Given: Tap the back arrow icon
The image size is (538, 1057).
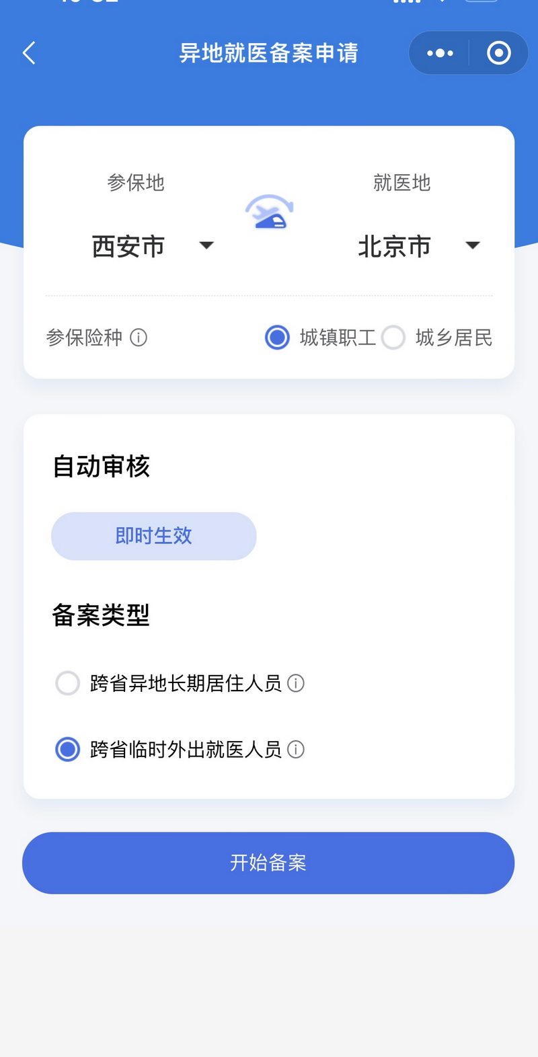Looking at the screenshot, I should tap(29, 53).
